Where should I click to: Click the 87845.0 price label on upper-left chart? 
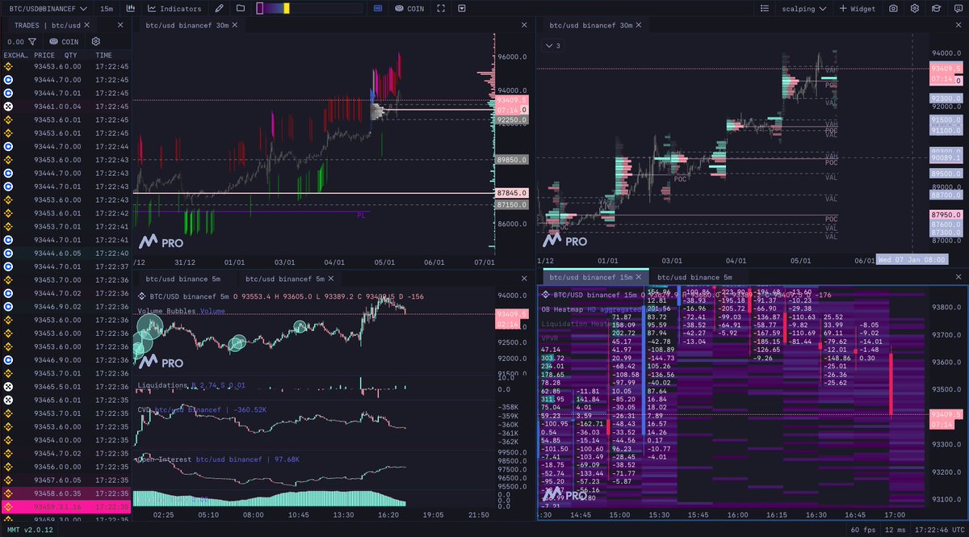click(x=512, y=193)
